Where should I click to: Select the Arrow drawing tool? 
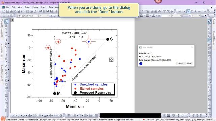click(x=6, y=62)
